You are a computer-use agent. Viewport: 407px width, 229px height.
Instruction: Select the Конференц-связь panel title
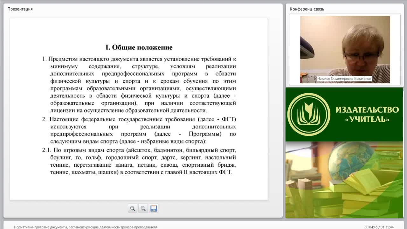click(x=307, y=9)
